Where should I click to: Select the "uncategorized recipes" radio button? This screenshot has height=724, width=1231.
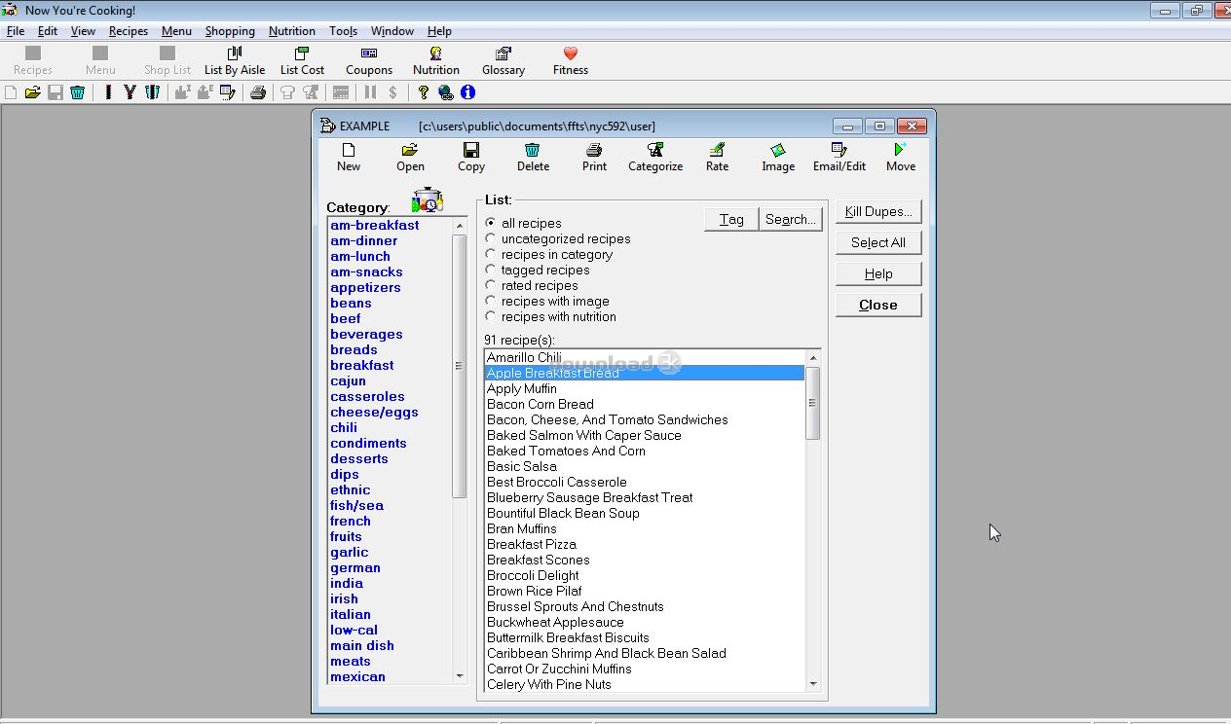(x=491, y=238)
